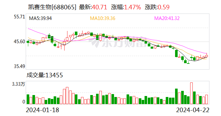Click the 成交量:13455 volume label
The image size is (221, 116).
coord(45,75)
